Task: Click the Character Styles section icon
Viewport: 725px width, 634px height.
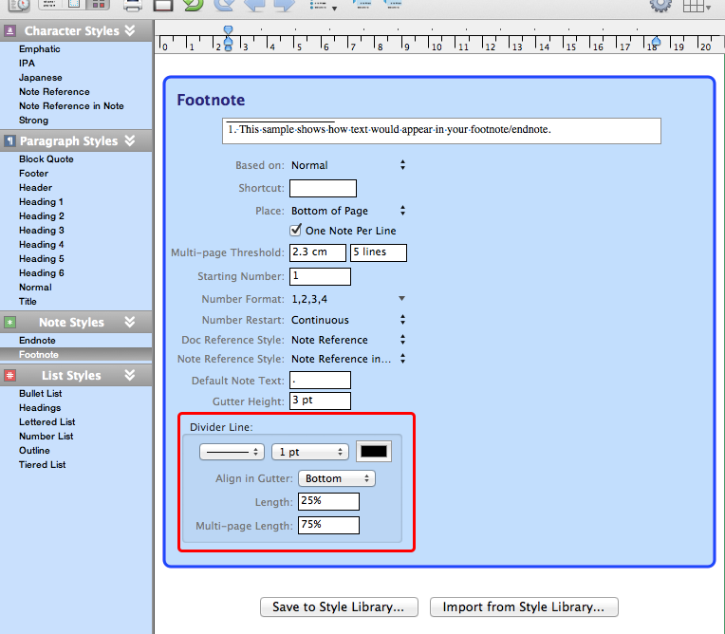Action: (x=10, y=31)
